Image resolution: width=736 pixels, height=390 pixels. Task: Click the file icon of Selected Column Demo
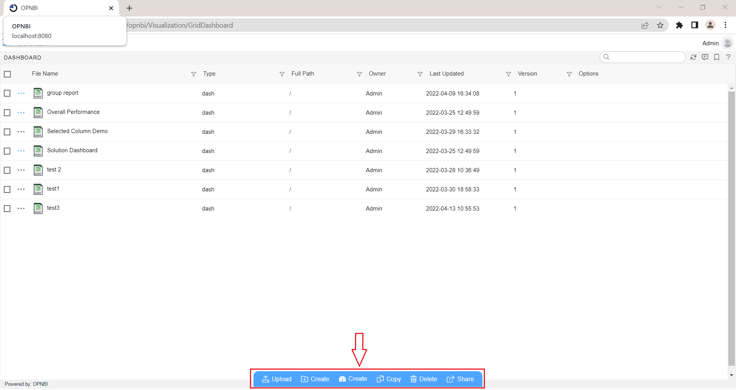pyautogui.click(x=38, y=132)
